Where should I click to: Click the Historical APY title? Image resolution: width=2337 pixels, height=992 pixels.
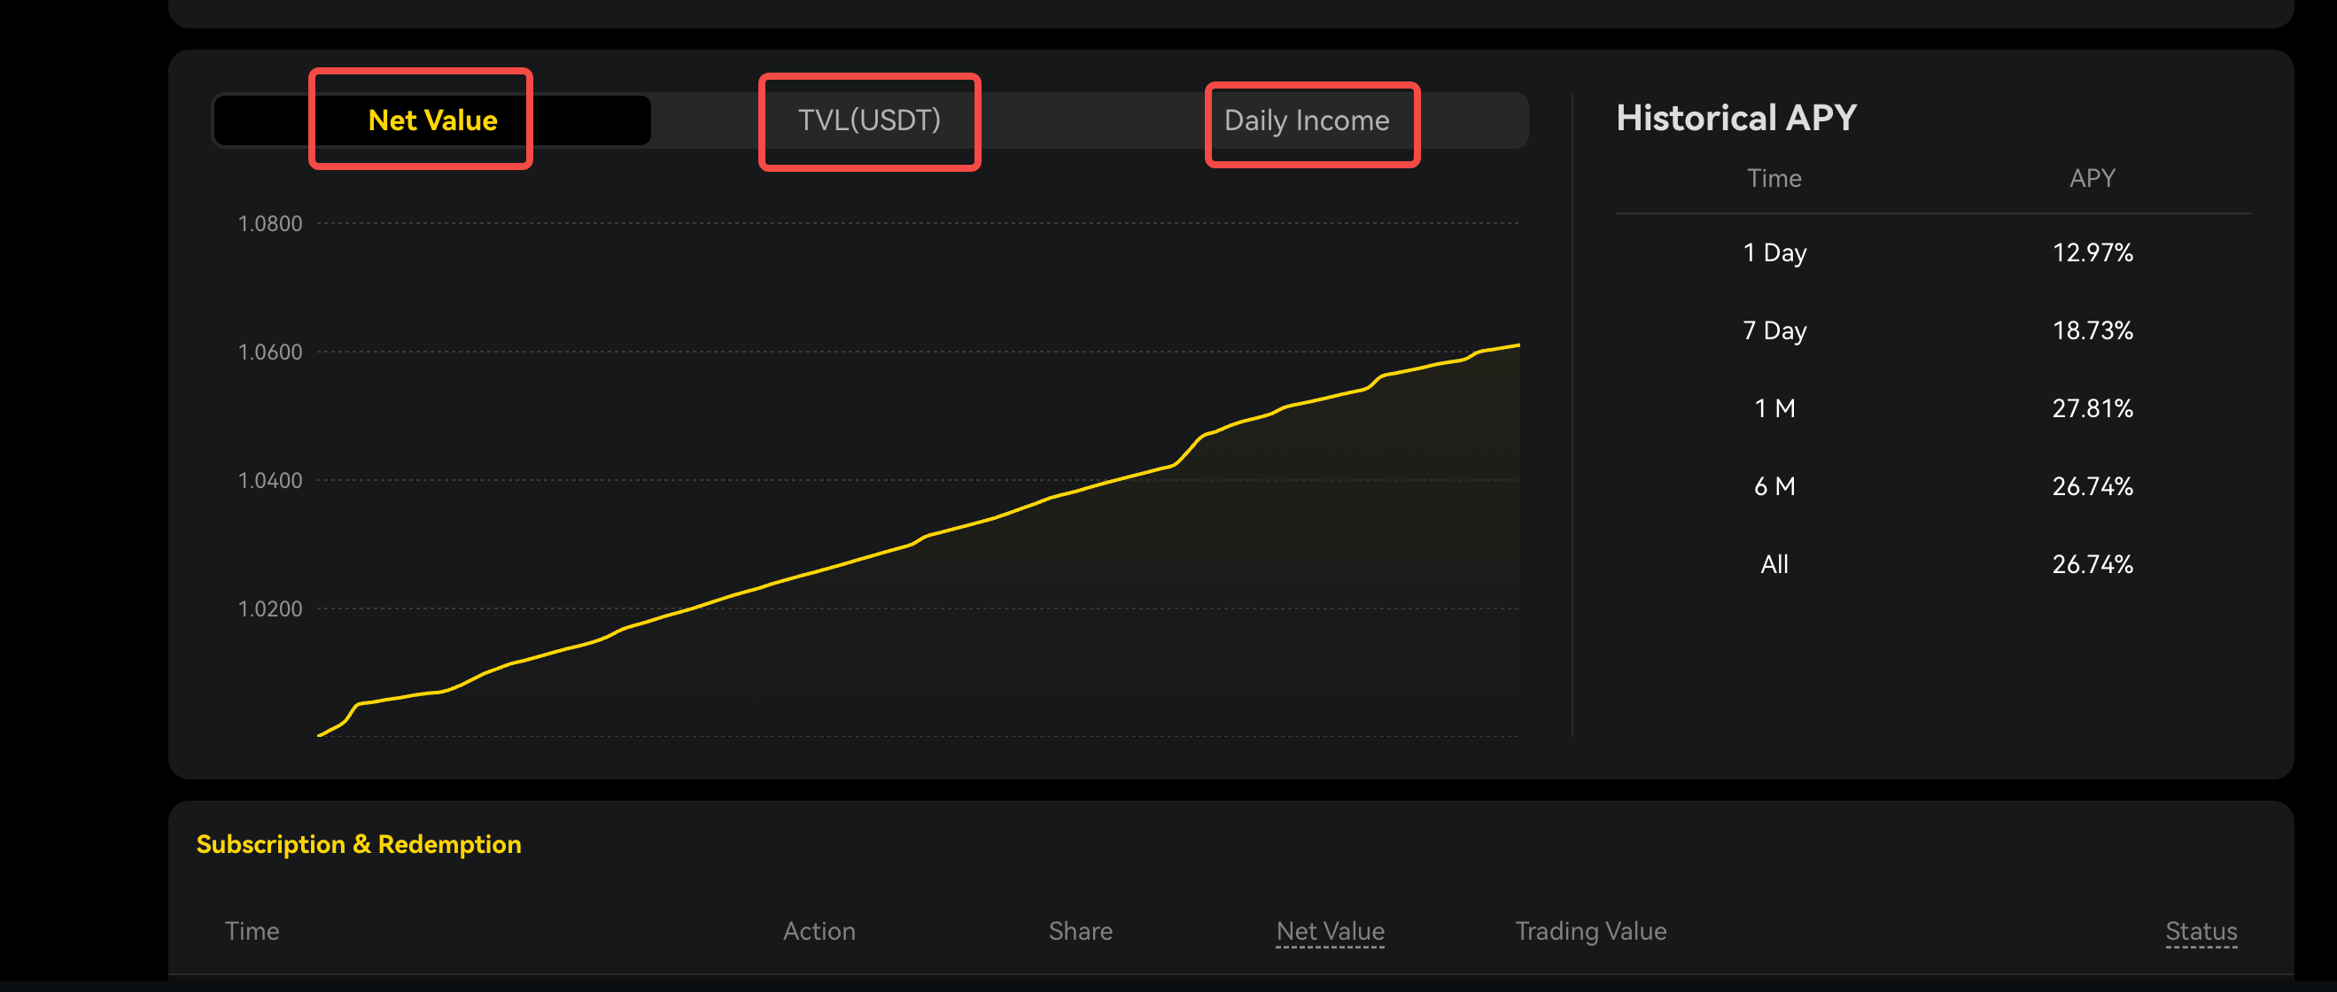point(1736,118)
